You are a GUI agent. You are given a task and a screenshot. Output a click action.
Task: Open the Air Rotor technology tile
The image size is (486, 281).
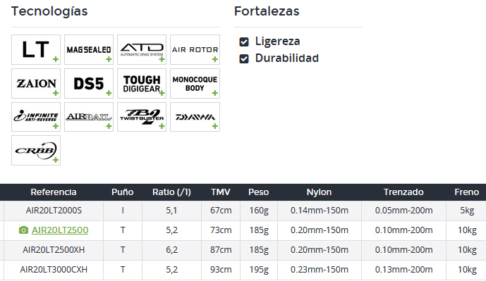click(195, 49)
